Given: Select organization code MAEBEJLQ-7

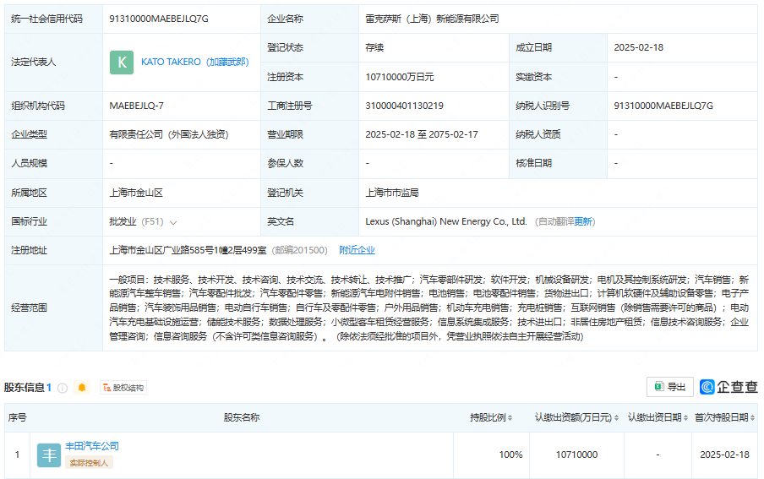Looking at the screenshot, I should click(136, 106).
